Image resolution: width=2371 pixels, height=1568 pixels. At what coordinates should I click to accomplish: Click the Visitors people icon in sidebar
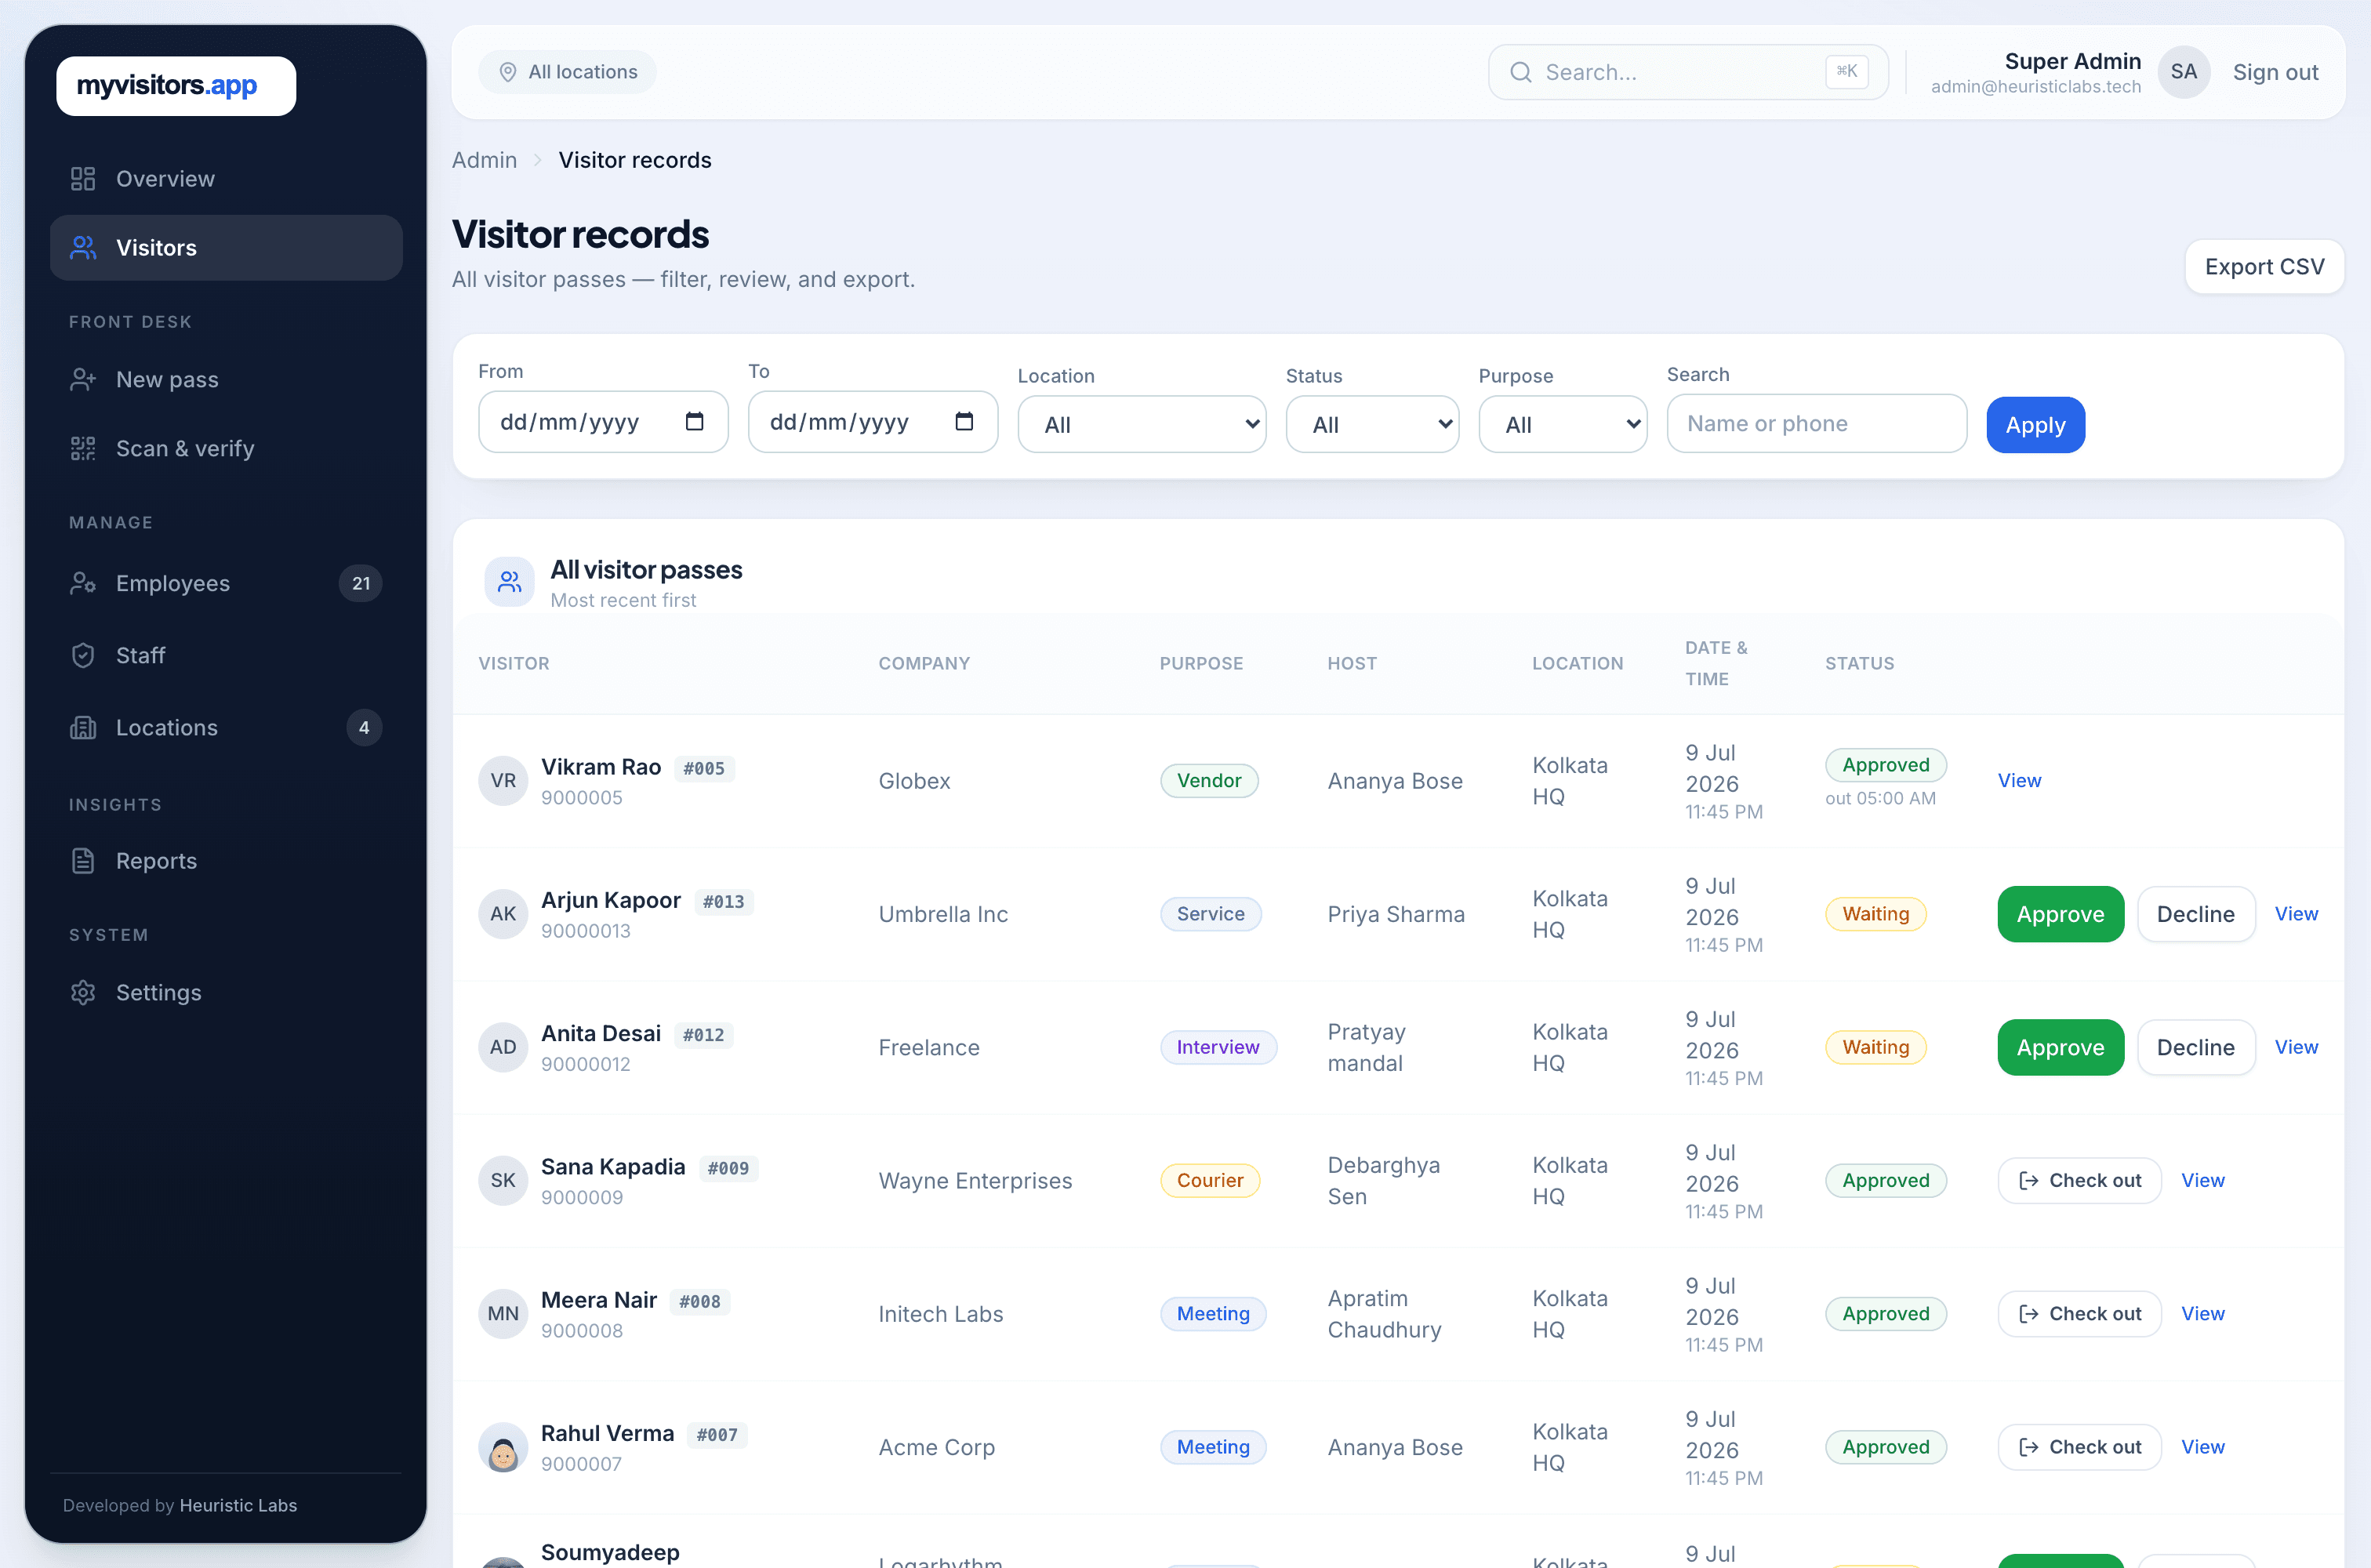point(83,248)
